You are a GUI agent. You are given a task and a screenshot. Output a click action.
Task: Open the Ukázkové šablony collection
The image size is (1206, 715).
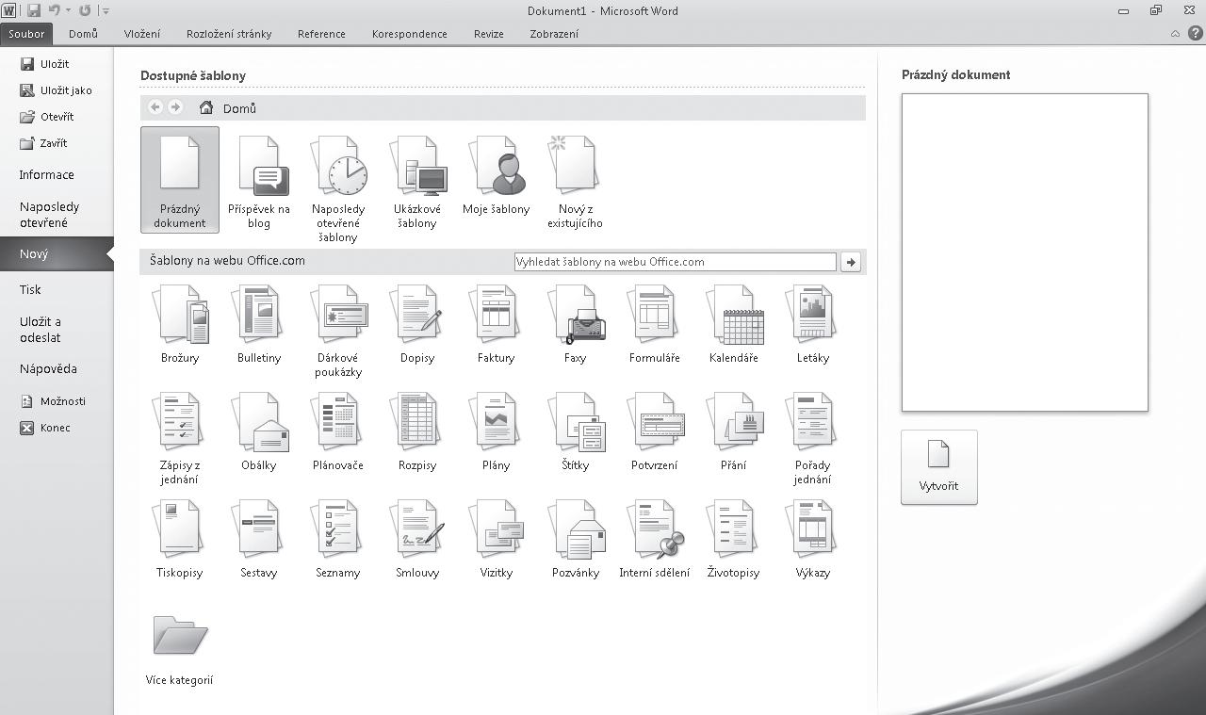point(417,182)
